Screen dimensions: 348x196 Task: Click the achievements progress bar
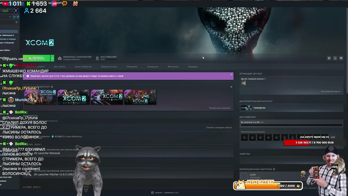click(x=291, y=125)
